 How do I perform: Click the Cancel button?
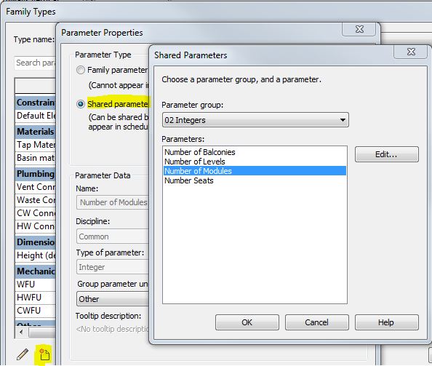[x=316, y=322]
